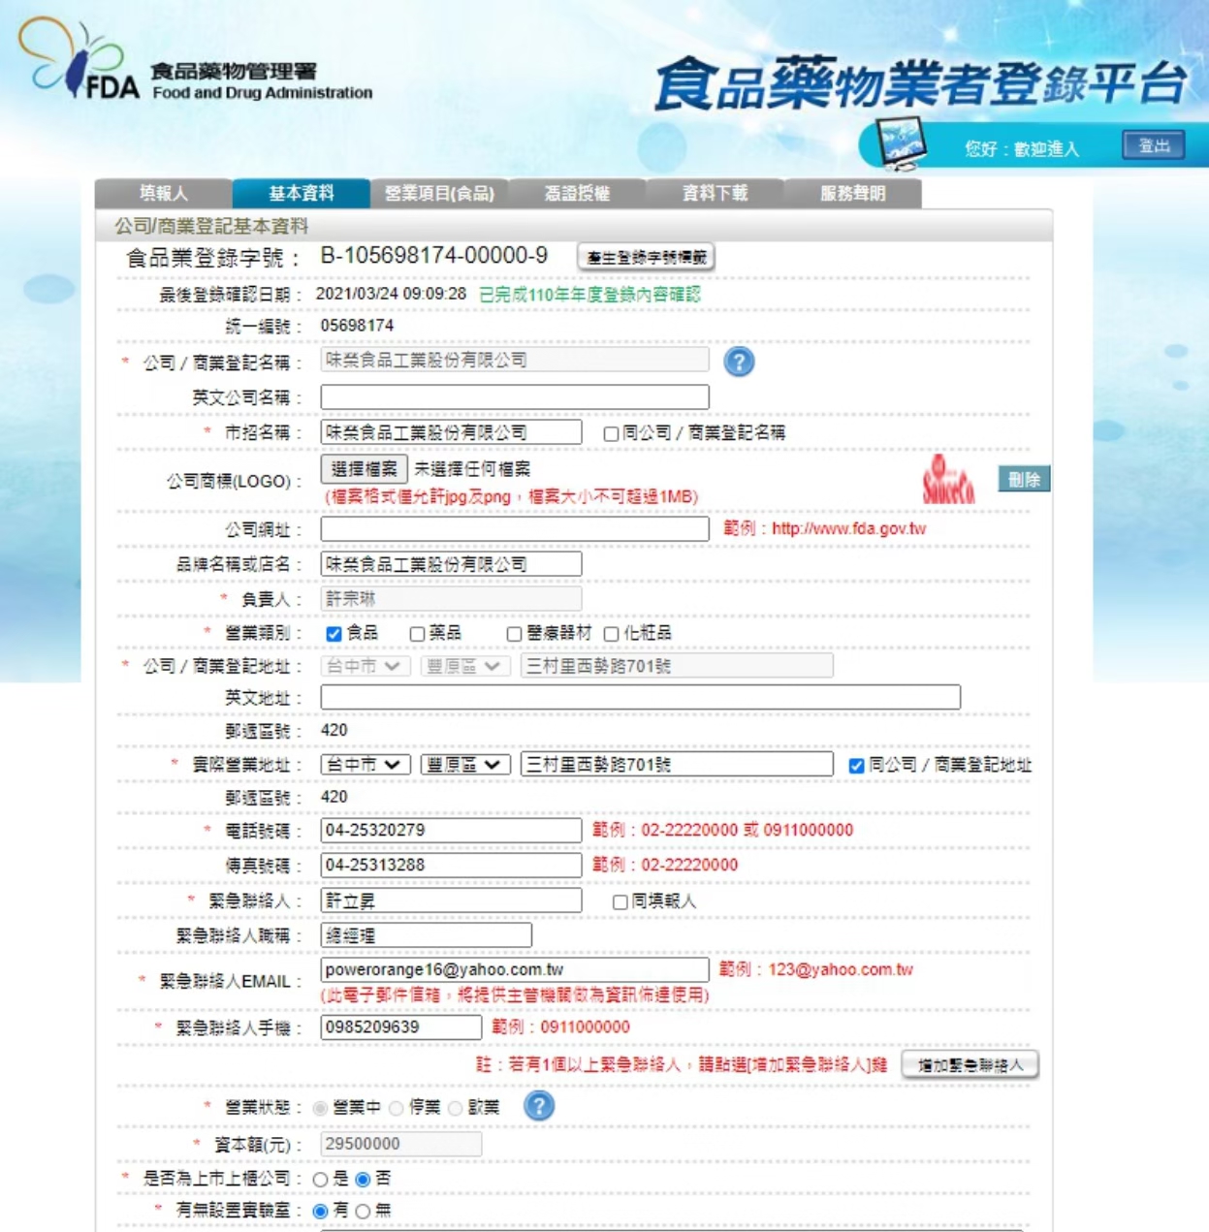Screen dimensions: 1209x1232
Task: Click the green 已完成110年年度登錄內容確認 text
Action: point(589,295)
